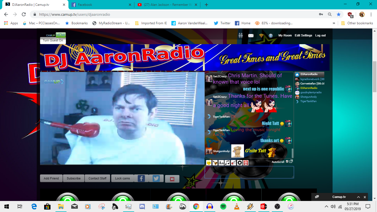This screenshot has width=377, height=212.
Task: Click Log out
Action: 320,35
